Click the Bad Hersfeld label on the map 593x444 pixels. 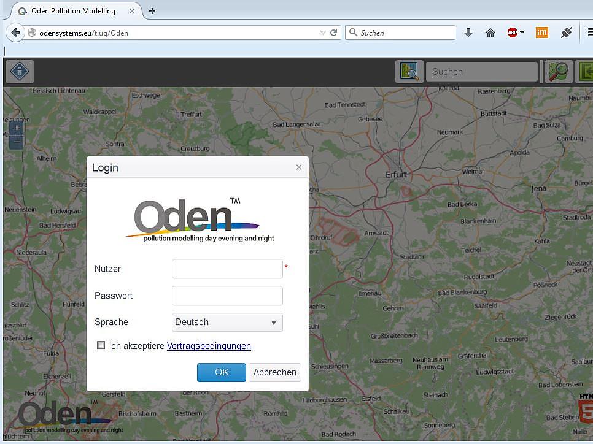click(58, 225)
